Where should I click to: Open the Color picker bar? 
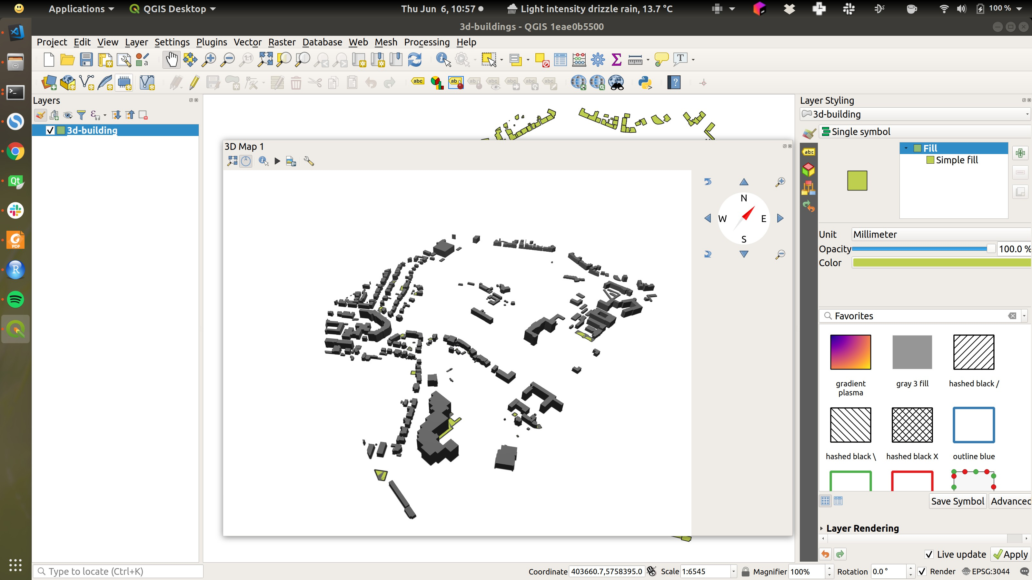point(941,263)
